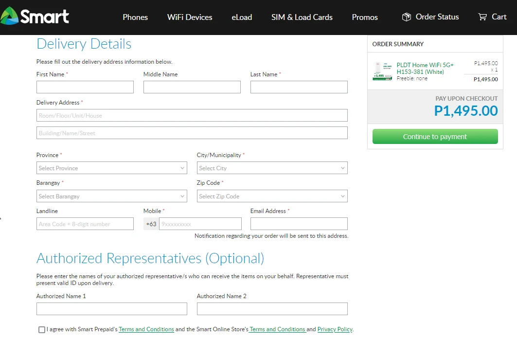Open SIM & Load Cards menu
Screen dimensions: 517x339
coord(302,17)
